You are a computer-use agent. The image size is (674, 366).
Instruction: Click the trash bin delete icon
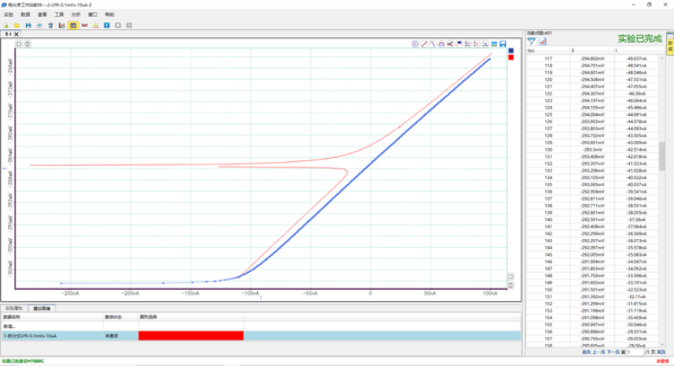coord(50,25)
